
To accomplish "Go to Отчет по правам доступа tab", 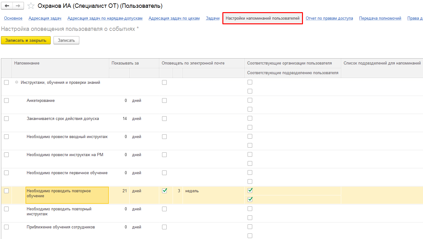I will [329, 18].
